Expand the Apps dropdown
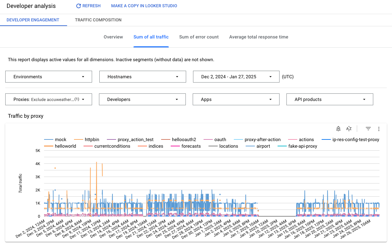 pyautogui.click(x=236, y=99)
